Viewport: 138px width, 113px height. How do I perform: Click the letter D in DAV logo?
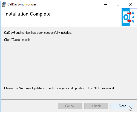coord(133,13)
